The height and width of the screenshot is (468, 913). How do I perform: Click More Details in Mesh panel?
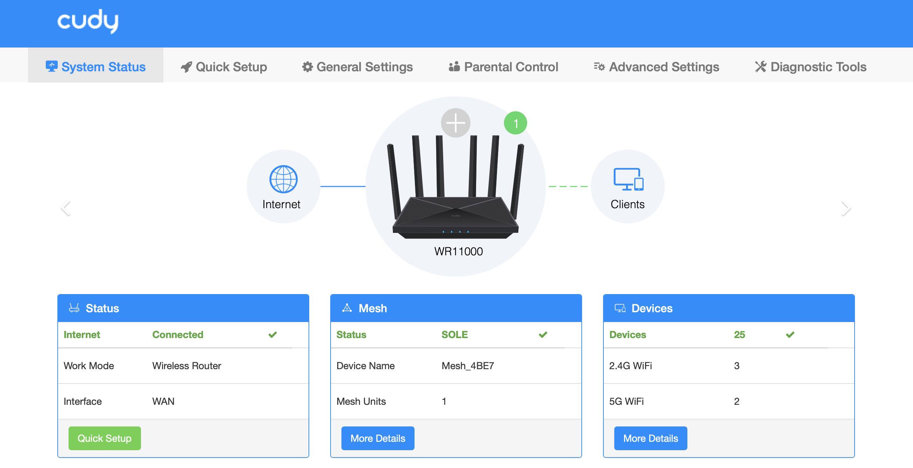coord(377,438)
